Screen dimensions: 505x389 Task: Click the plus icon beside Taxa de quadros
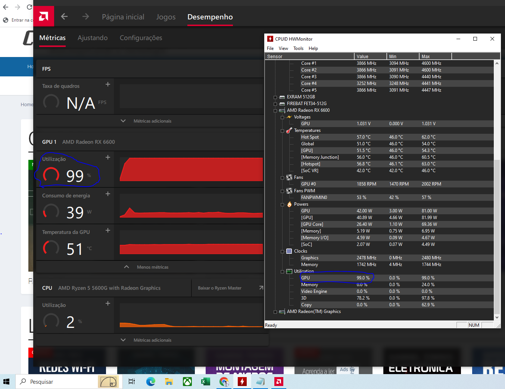pos(108,84)
